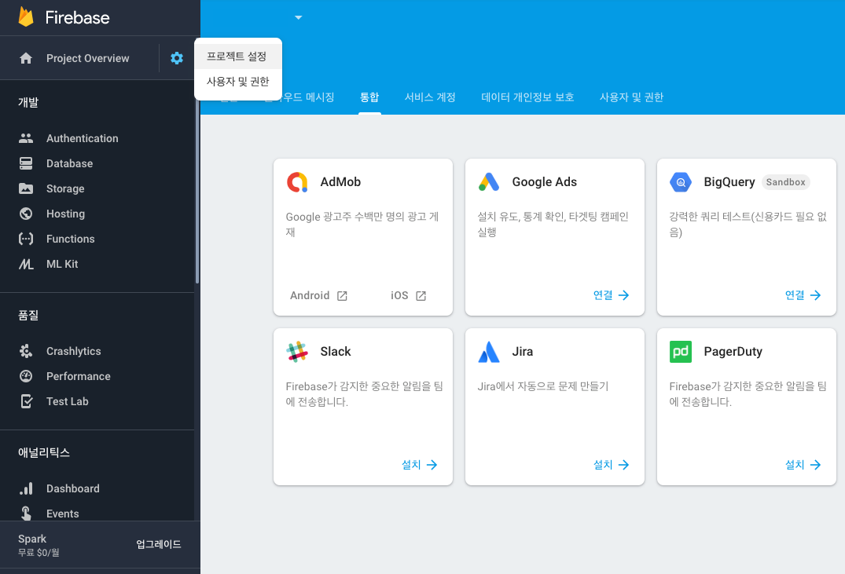Viewport: 845px width, 574px height.
Task: Click the Authentication people icon
Action: coord(26,138)
